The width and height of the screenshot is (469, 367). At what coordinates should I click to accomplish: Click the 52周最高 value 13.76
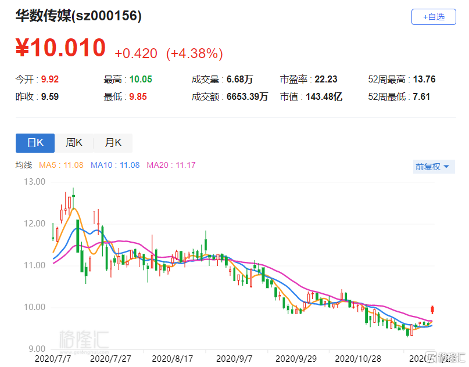coord(424,80)
